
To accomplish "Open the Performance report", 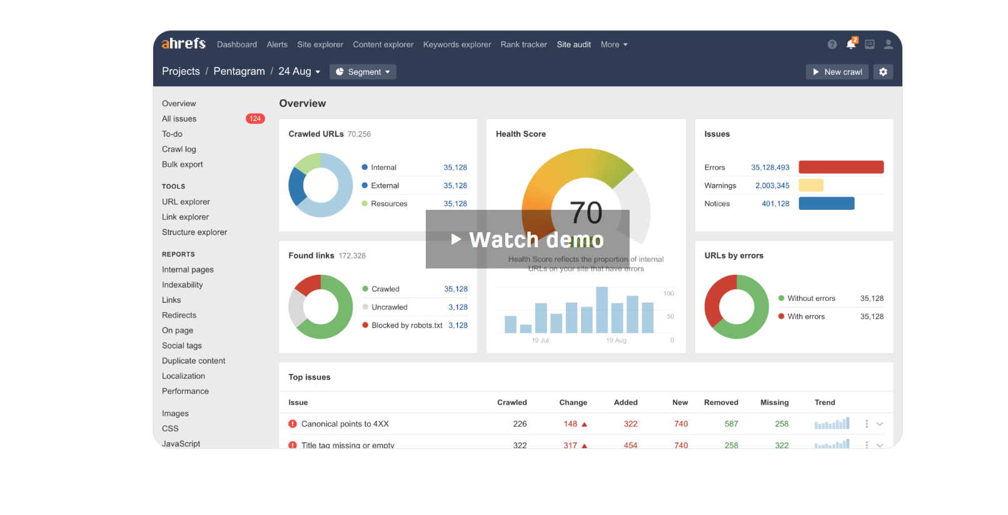I will pyautogui.click(x=185, y=391).
